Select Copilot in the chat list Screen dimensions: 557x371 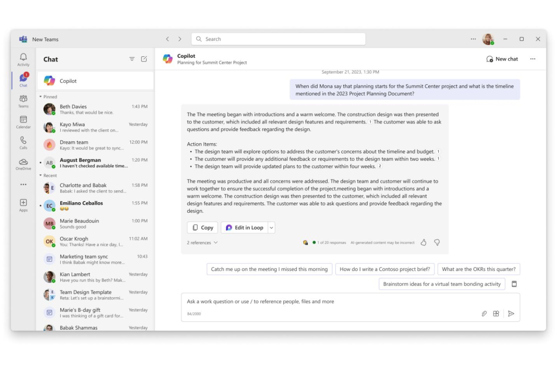click(95, 81)
